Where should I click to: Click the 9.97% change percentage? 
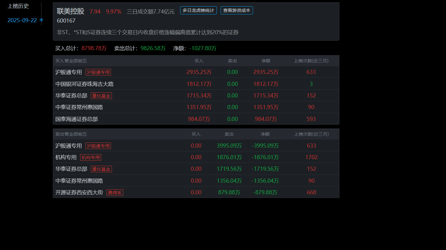(113, 12)
